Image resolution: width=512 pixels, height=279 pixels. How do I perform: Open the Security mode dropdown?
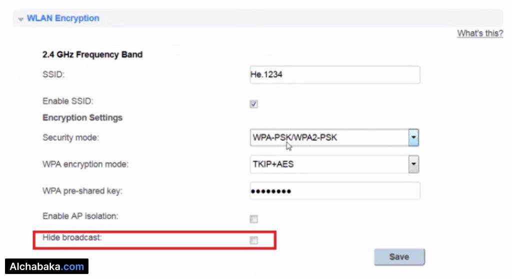413,137
